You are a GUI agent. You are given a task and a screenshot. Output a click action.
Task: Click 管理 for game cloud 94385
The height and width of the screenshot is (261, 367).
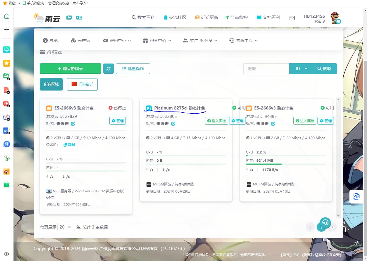click(326, 121)
